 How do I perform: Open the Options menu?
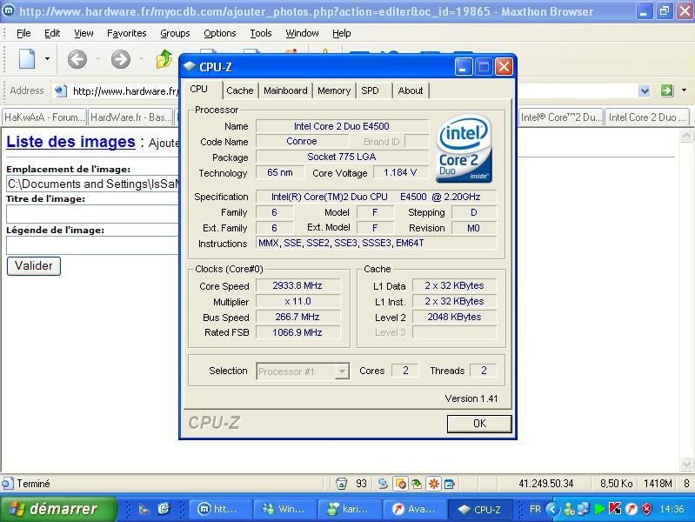(220, 33)
